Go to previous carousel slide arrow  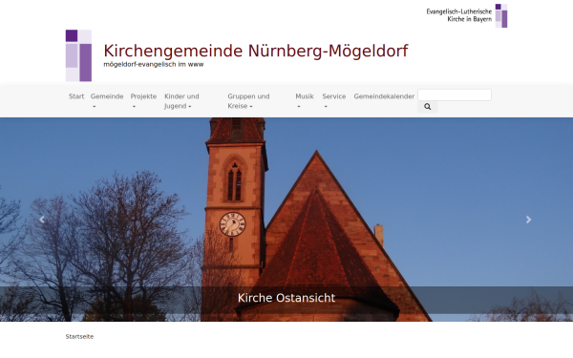42,220
